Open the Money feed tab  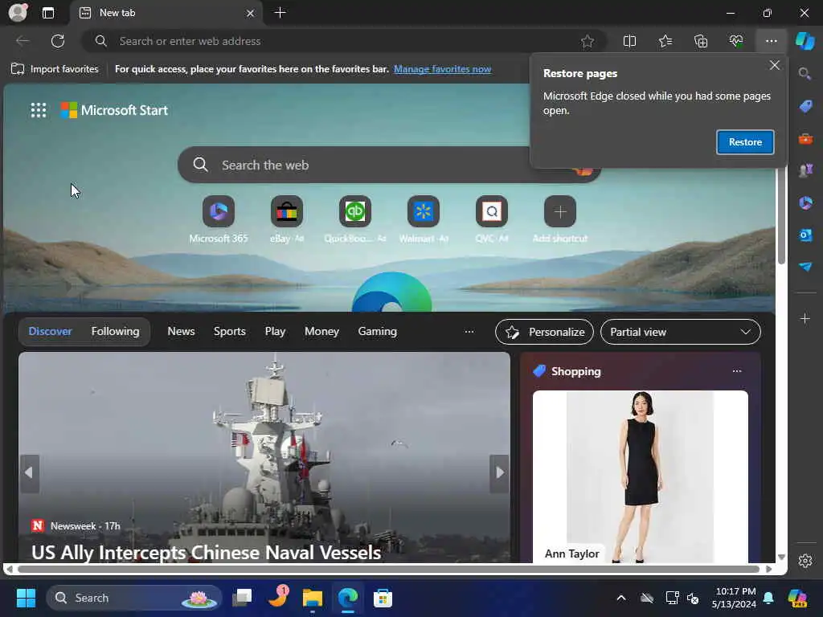[321, 332]
